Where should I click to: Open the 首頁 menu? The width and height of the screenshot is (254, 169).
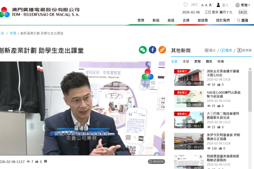(141, 20)
